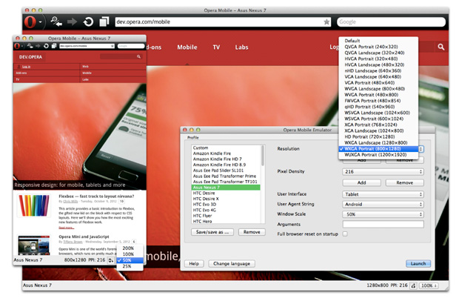
Task: Select Asus Eee Pad Transformer Prime profile
Action: coord(225,176)
